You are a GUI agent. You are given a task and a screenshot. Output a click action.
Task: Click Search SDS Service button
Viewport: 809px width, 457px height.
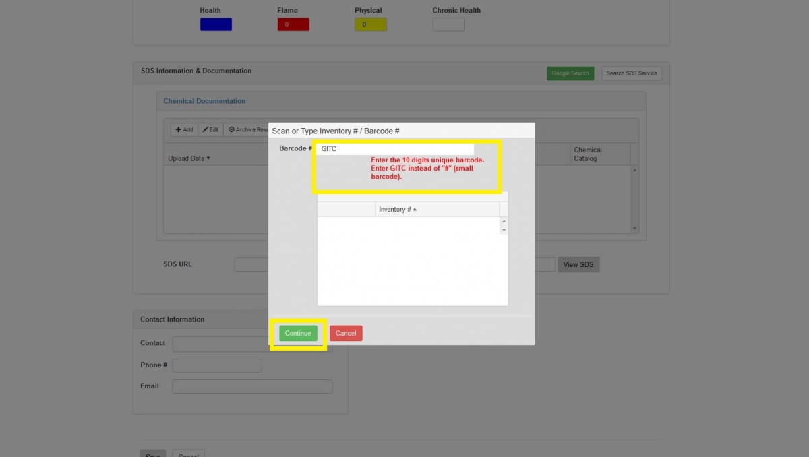point(632,73)
